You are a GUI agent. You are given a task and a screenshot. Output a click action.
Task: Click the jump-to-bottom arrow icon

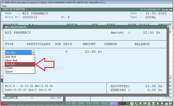coord(153,103)
